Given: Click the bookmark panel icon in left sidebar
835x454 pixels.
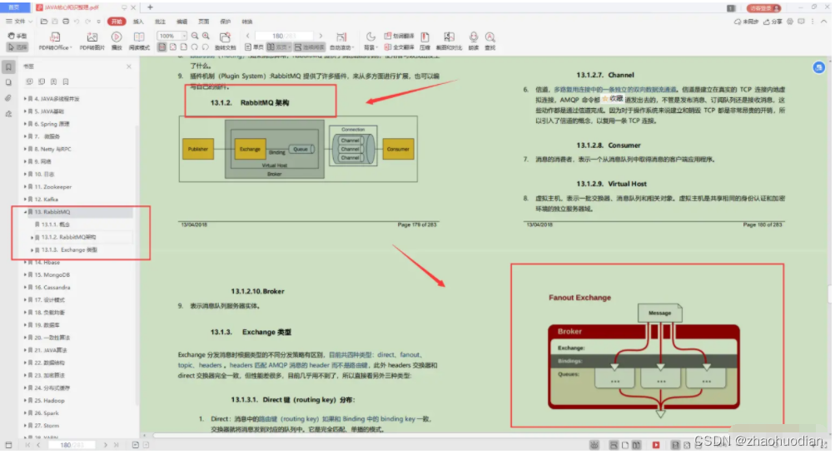Looking at the screenshot, I should click(x=8, y=67).
